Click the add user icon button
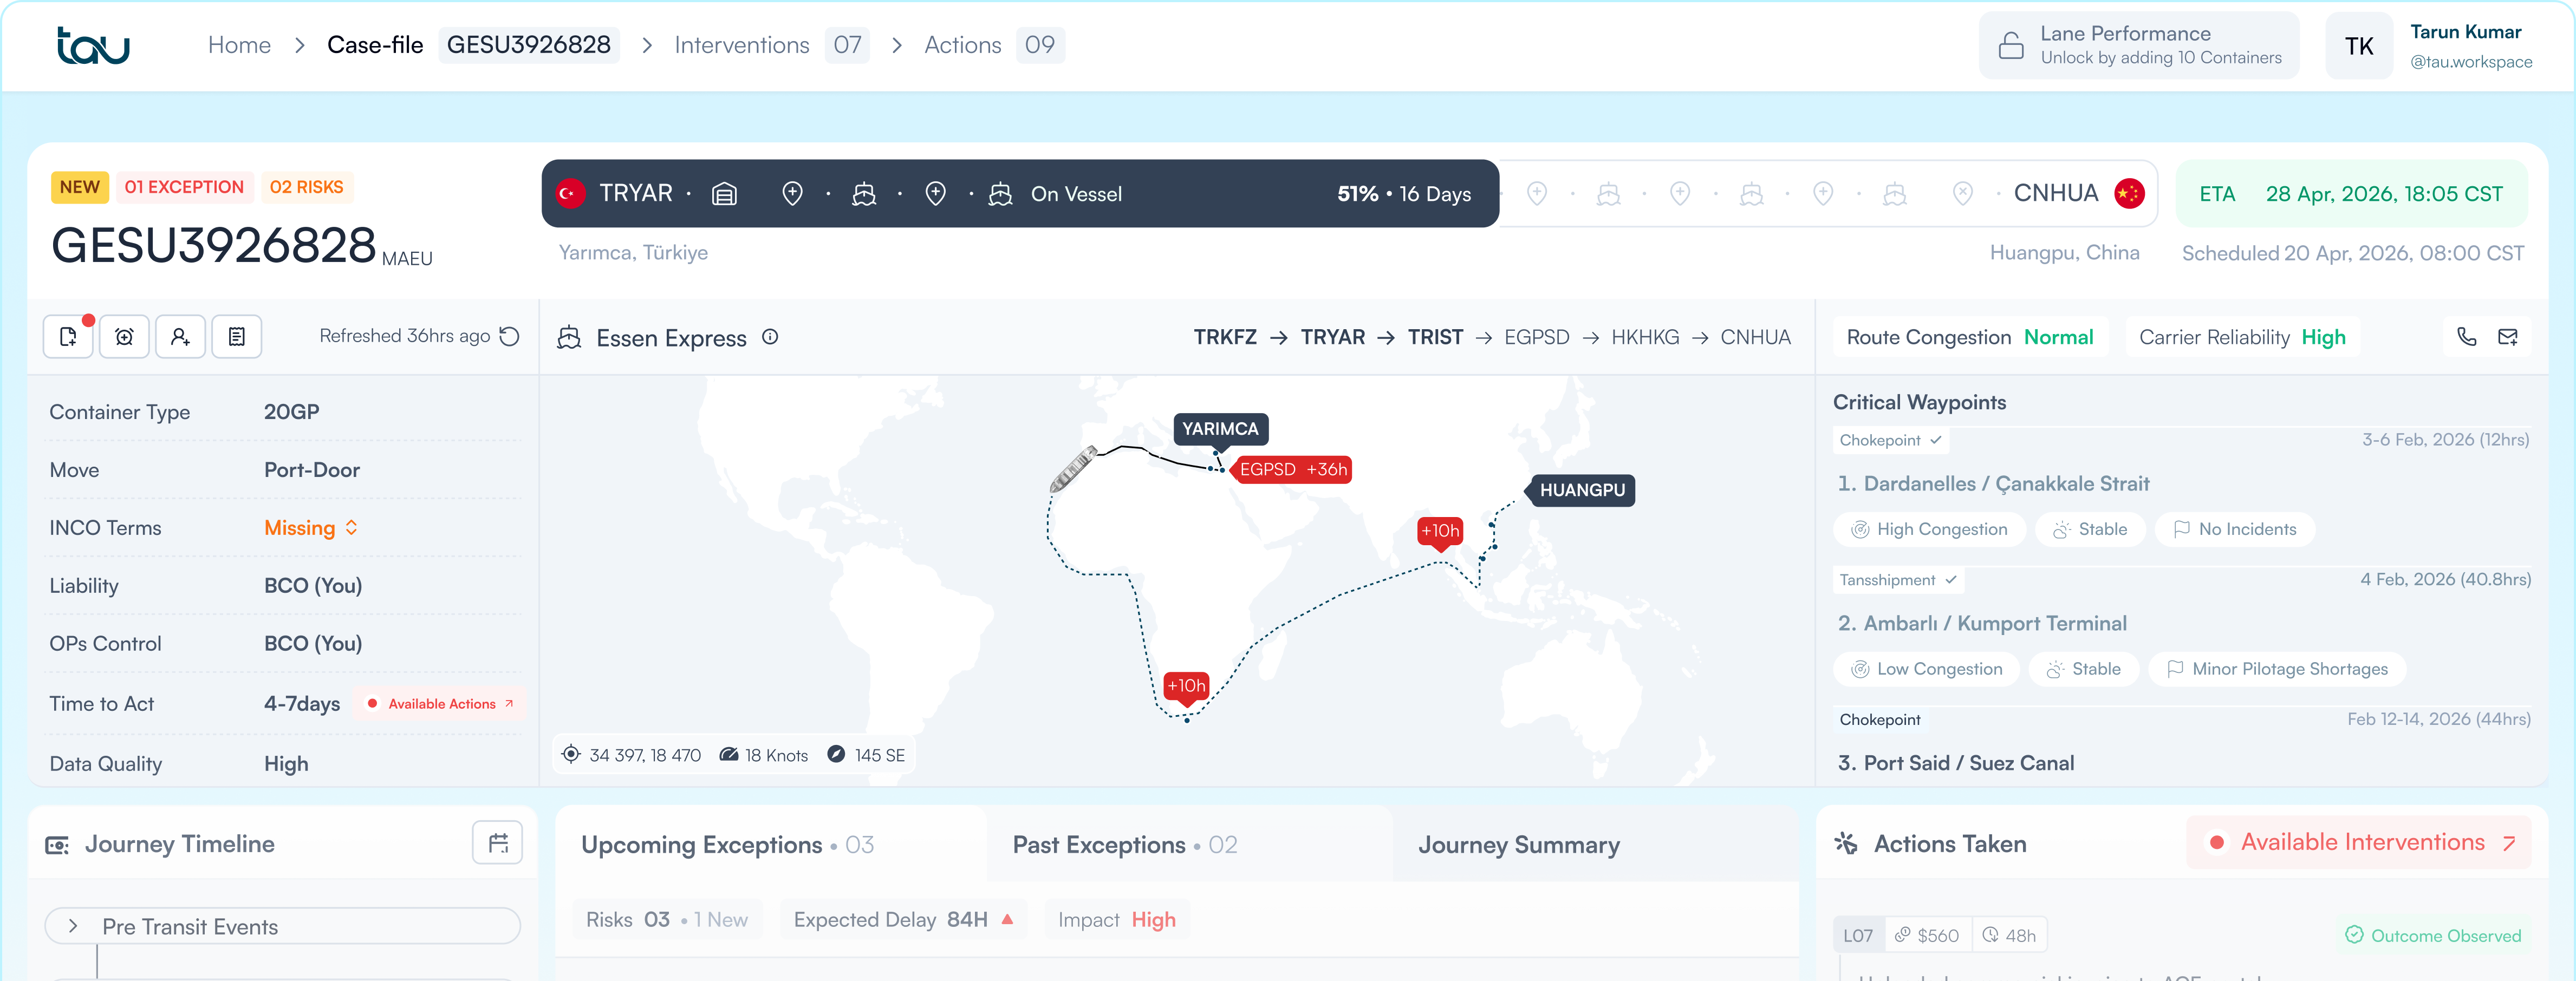This screenshot has width=2576, height=981. point(180,337)
